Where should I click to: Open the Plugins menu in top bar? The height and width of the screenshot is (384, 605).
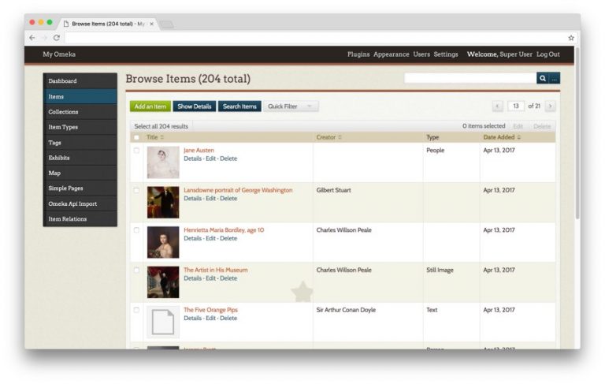pyautogui.click(x=358, y=54)
